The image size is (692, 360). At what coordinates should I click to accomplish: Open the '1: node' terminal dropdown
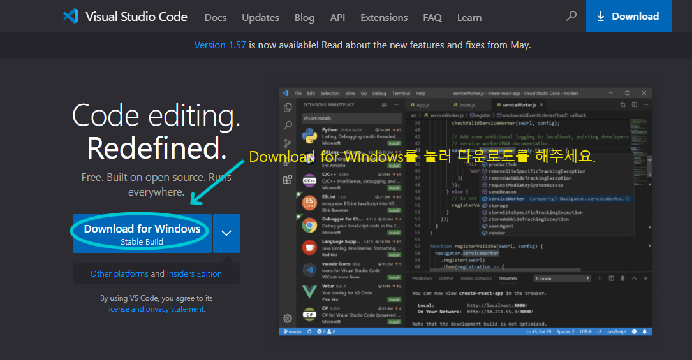pyautogui.click(x=563, y=278)
